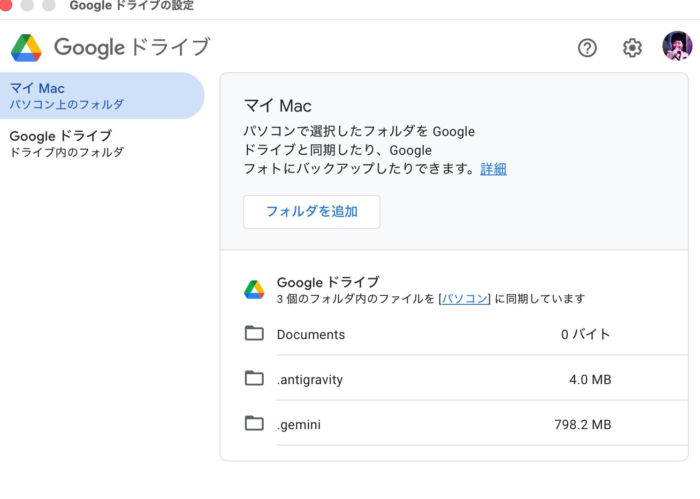
Task: Select the .antigravity folder name
Action: click(x=310, y=379)
